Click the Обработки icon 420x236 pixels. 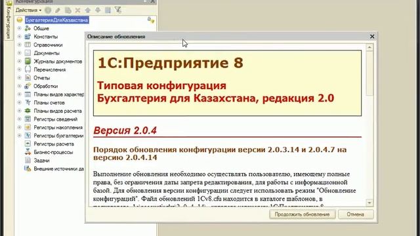tap(28, 86)
